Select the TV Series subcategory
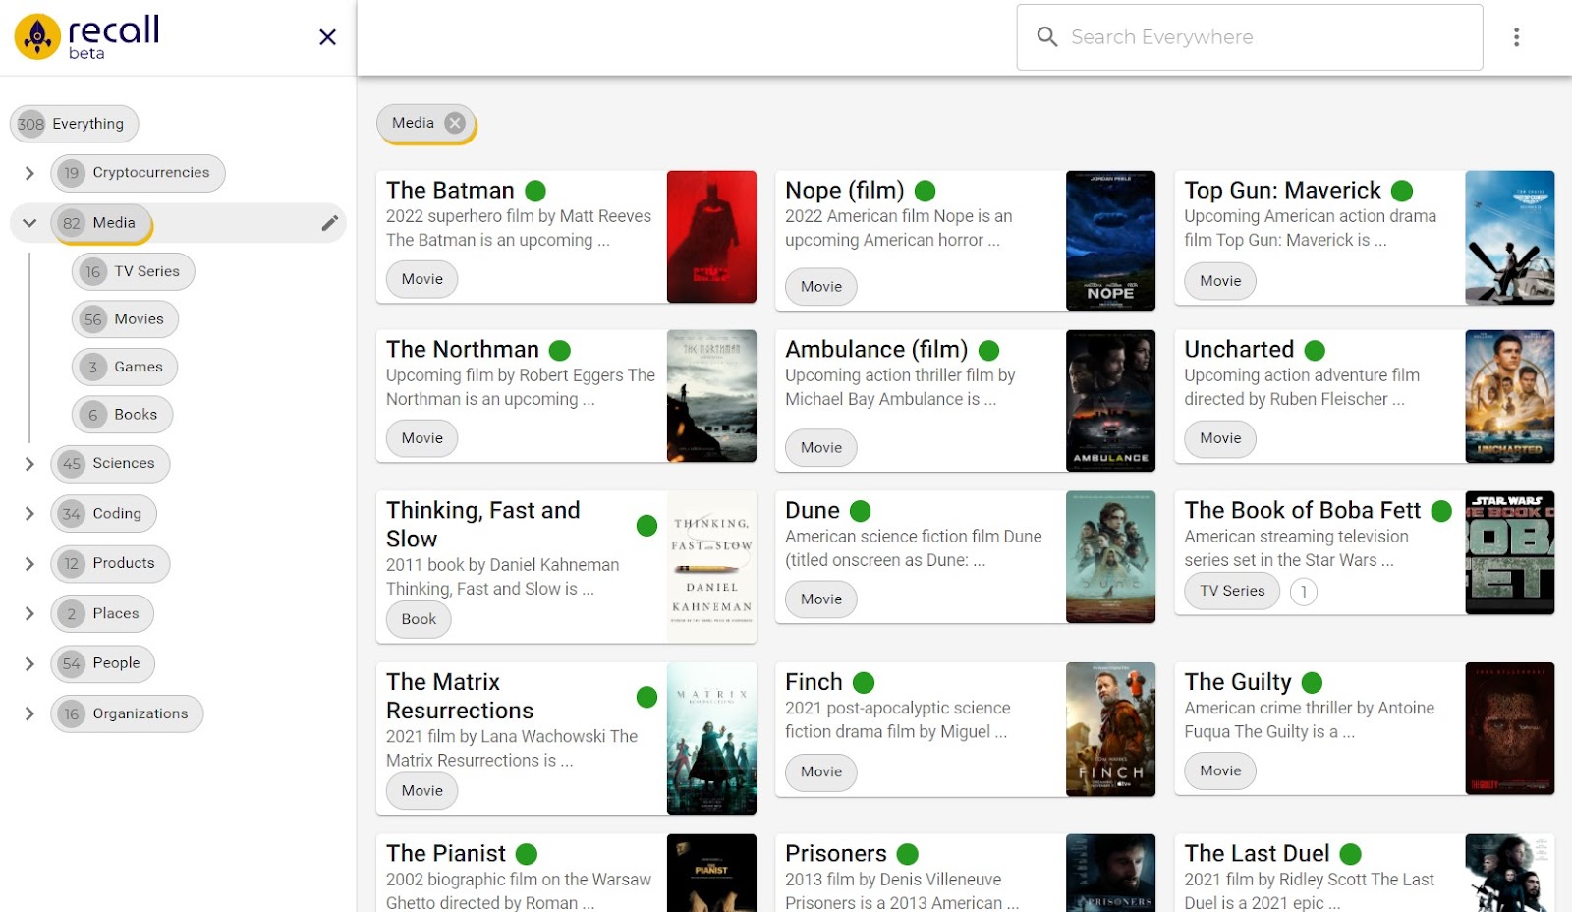The height and width of the screenshot is (912, 1572). coord(133,271)
